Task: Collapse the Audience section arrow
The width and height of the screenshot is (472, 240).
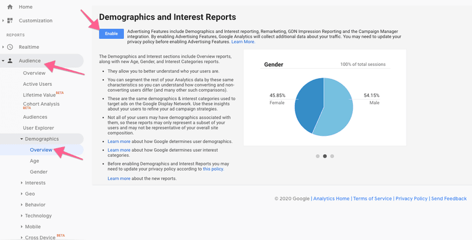Action: tap(3, 61)
